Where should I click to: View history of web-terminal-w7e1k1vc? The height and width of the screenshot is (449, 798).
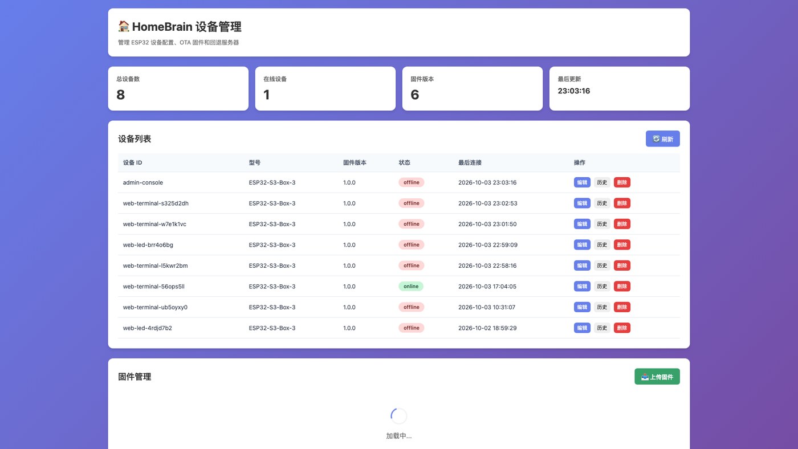[602, 224]
